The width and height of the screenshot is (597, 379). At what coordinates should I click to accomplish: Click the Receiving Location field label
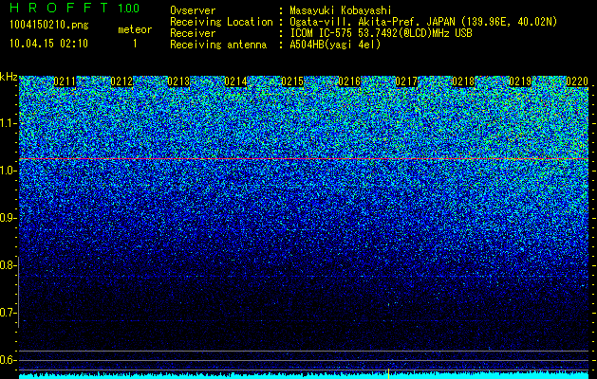pyautogui.click(x=221, y=22)
